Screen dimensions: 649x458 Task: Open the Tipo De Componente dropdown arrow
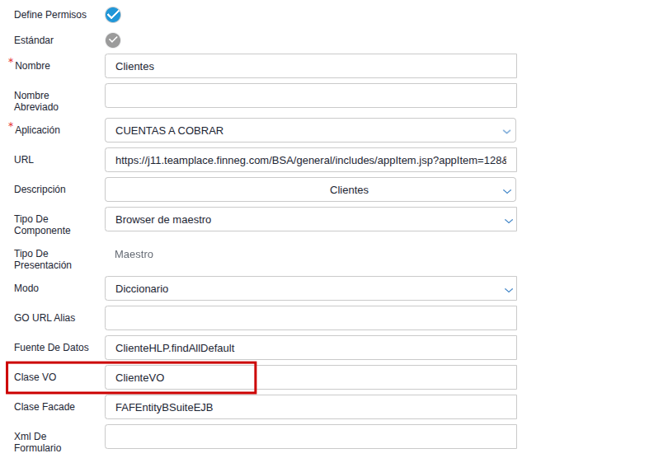(506, 220)
